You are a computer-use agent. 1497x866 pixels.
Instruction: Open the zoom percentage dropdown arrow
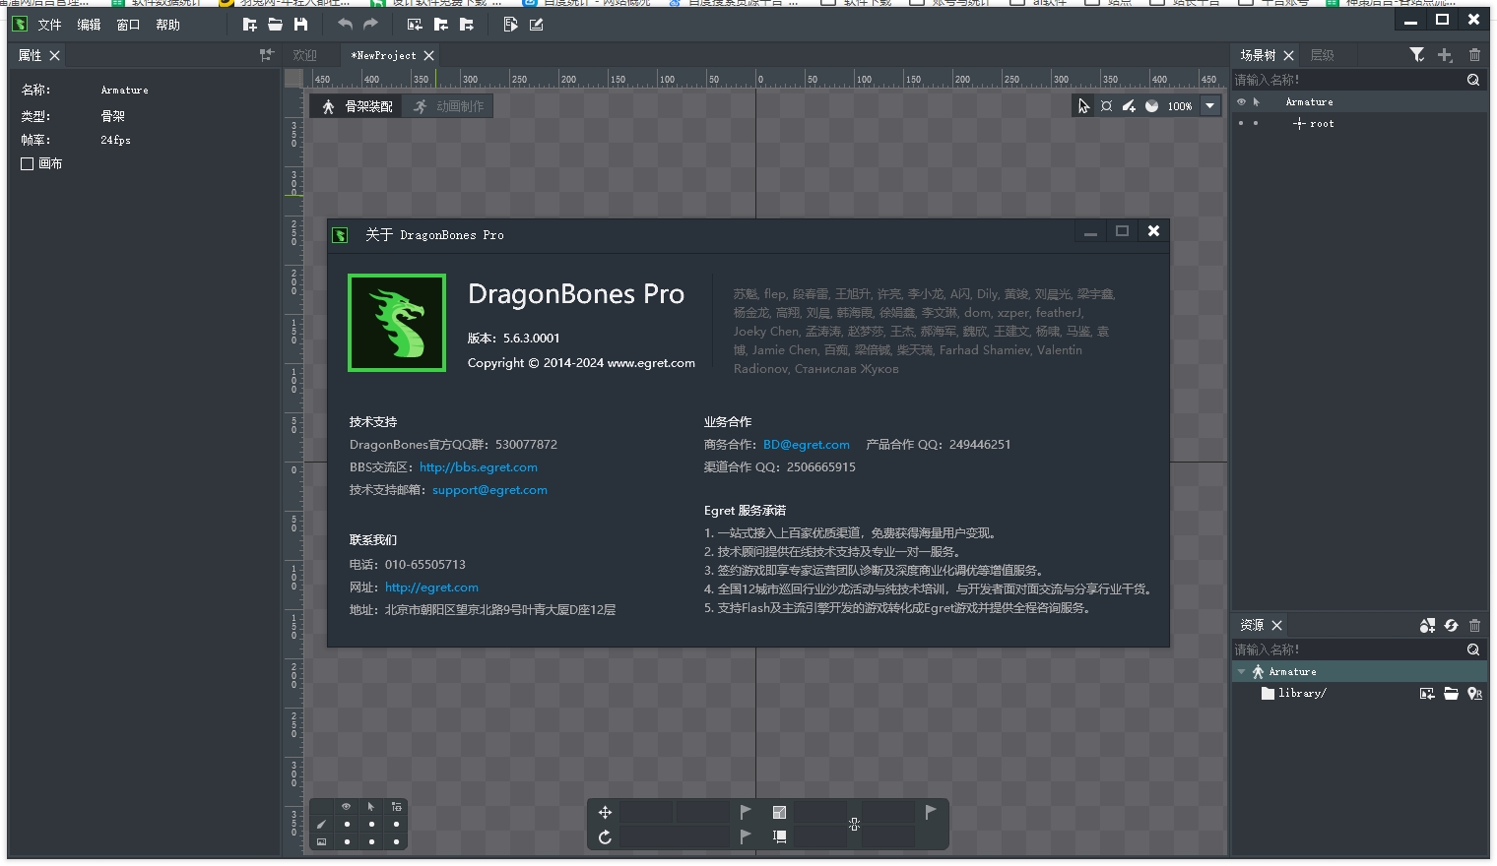(x=1210, y=106)
